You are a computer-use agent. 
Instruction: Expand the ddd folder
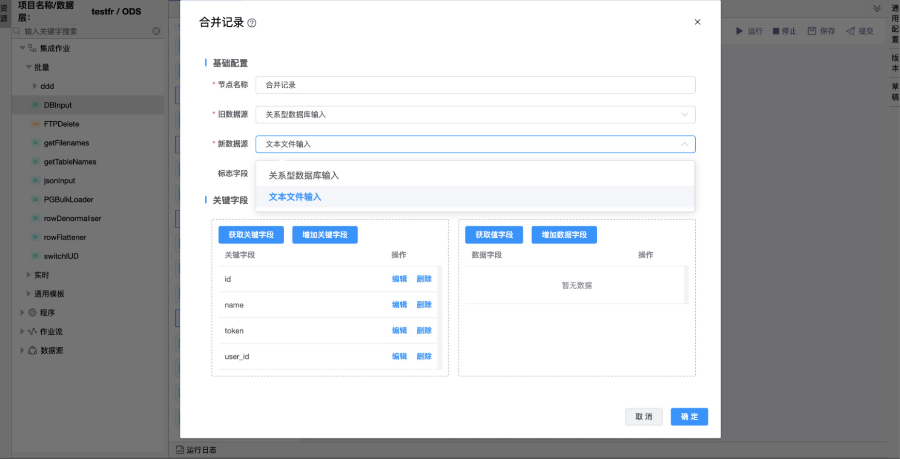coord(35,86)
